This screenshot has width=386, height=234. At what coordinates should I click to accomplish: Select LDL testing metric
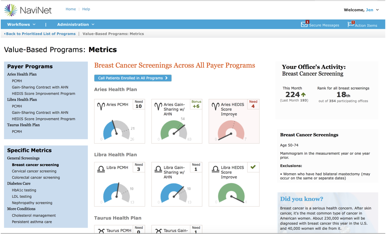[21, 197]
